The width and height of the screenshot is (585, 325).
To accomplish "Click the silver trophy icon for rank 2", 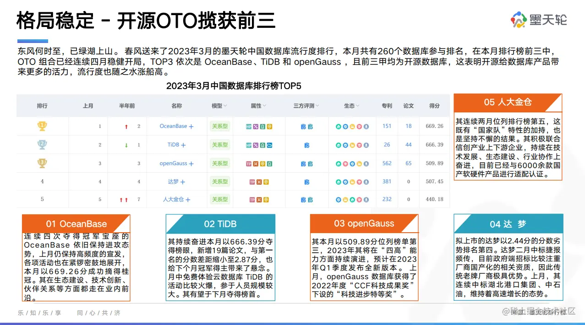I will [x=42, y=144].
